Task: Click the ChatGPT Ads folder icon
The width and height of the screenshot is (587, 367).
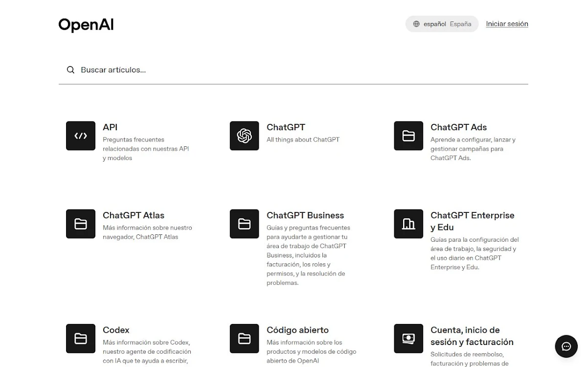Action: click(408, 136)
